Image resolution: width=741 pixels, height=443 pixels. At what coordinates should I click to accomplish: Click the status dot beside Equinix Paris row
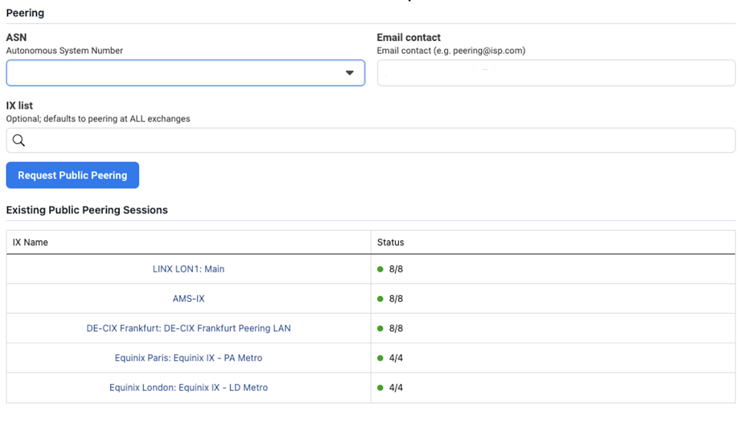pyautogui.click(x=381, y=358)
